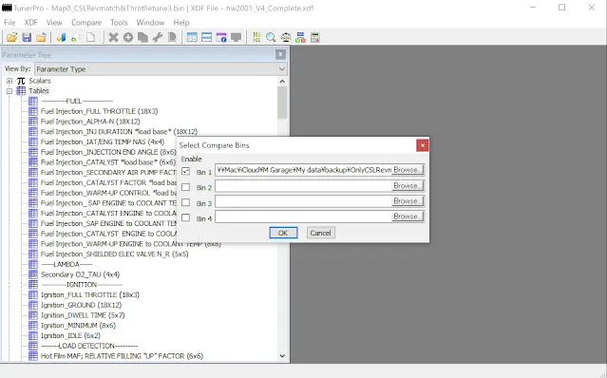Click the colored network diagram toolbar icon
Screen dimensions: 607x378
click(x=300, y=37)
